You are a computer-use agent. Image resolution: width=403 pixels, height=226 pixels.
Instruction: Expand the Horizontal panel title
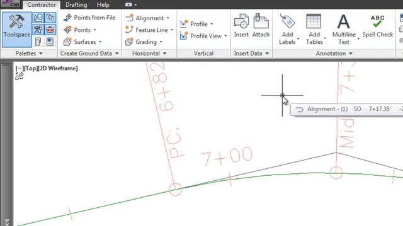pos(149,53)
